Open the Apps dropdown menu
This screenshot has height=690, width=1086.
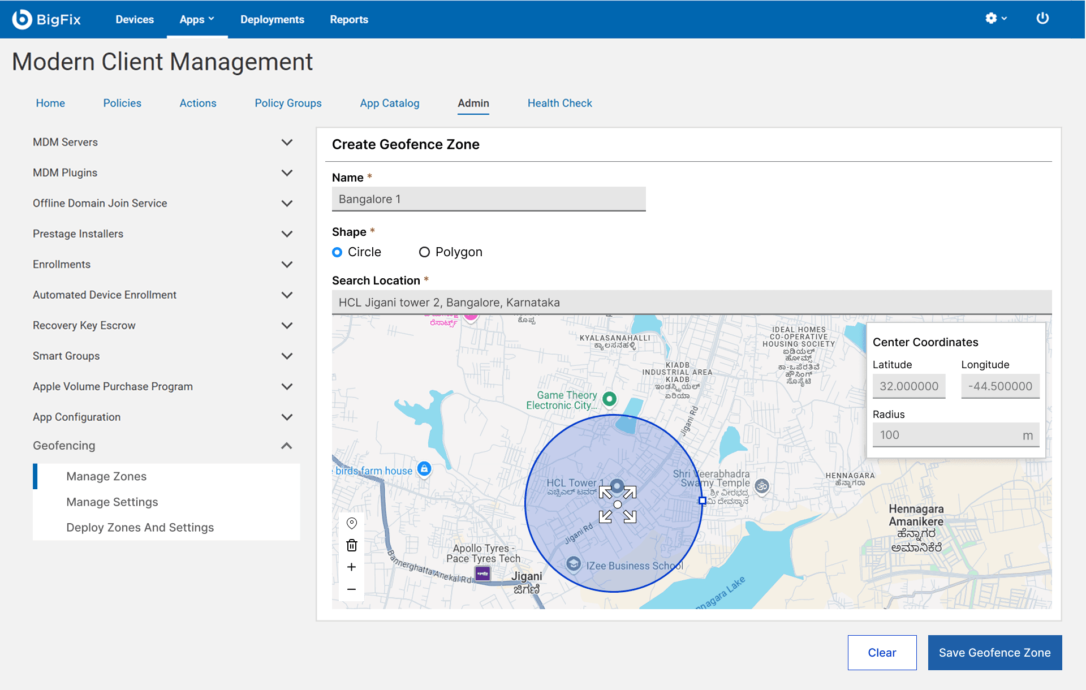197,19
